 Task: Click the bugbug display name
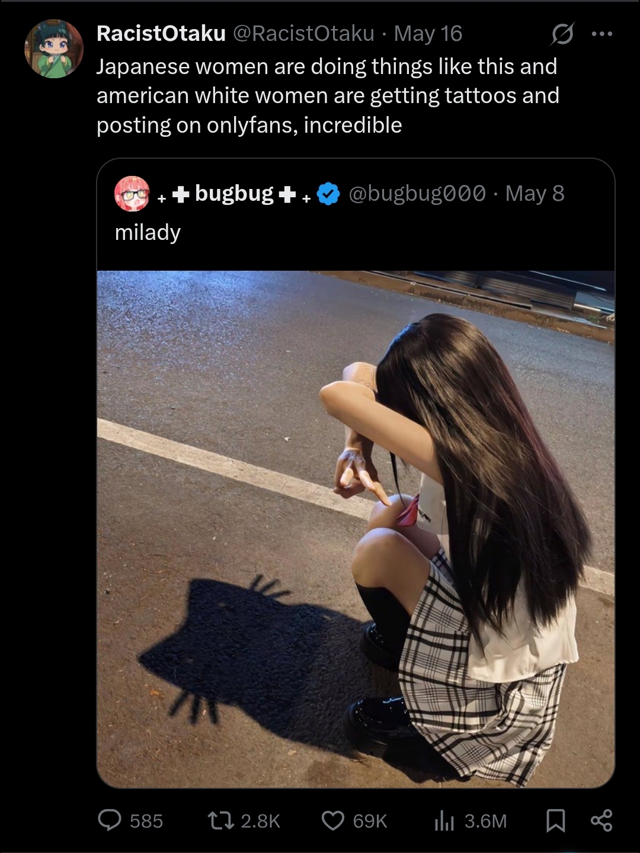(x=234, y=194)
